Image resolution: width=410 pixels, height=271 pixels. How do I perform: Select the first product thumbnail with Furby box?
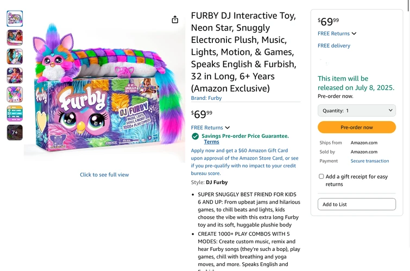coord(15,18)
